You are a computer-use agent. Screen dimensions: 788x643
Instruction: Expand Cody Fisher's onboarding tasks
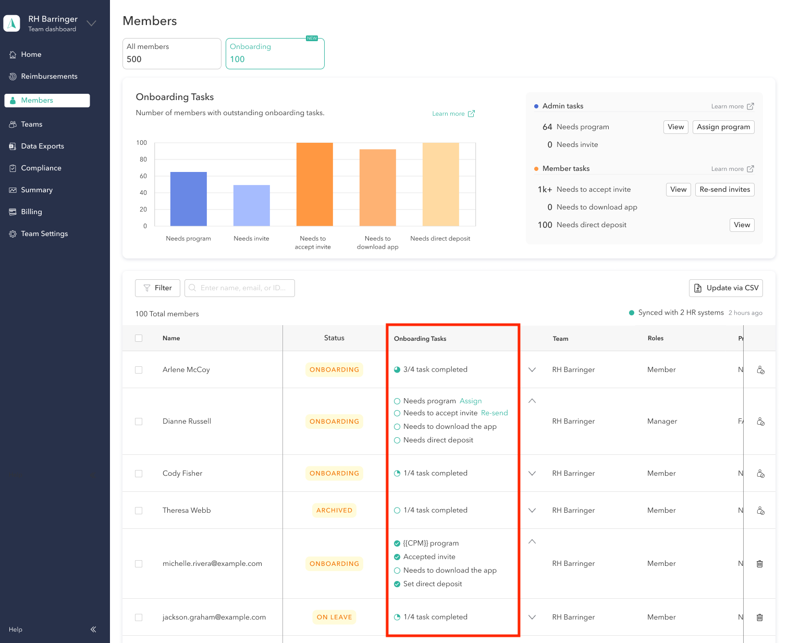point(532,473)
